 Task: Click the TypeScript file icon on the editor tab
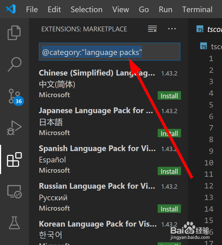pos(200,29)
